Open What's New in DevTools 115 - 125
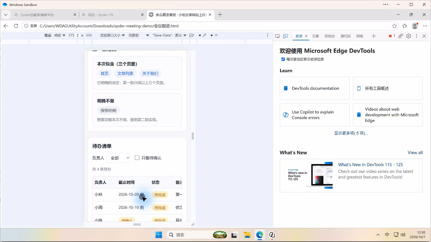The height and width of the screenshot is (242, 431). (x=371, y=165)
